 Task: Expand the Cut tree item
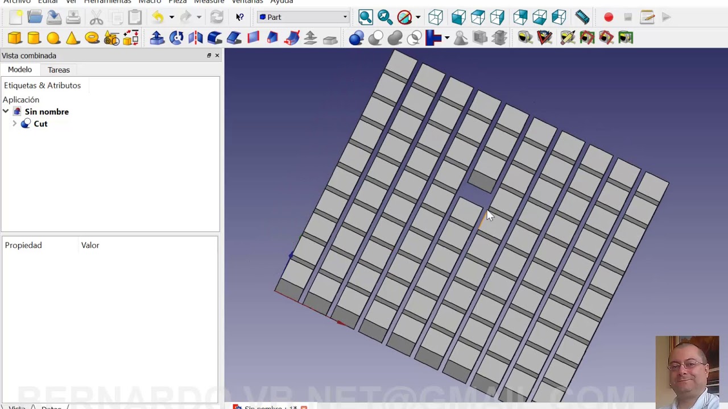(14, 123)
